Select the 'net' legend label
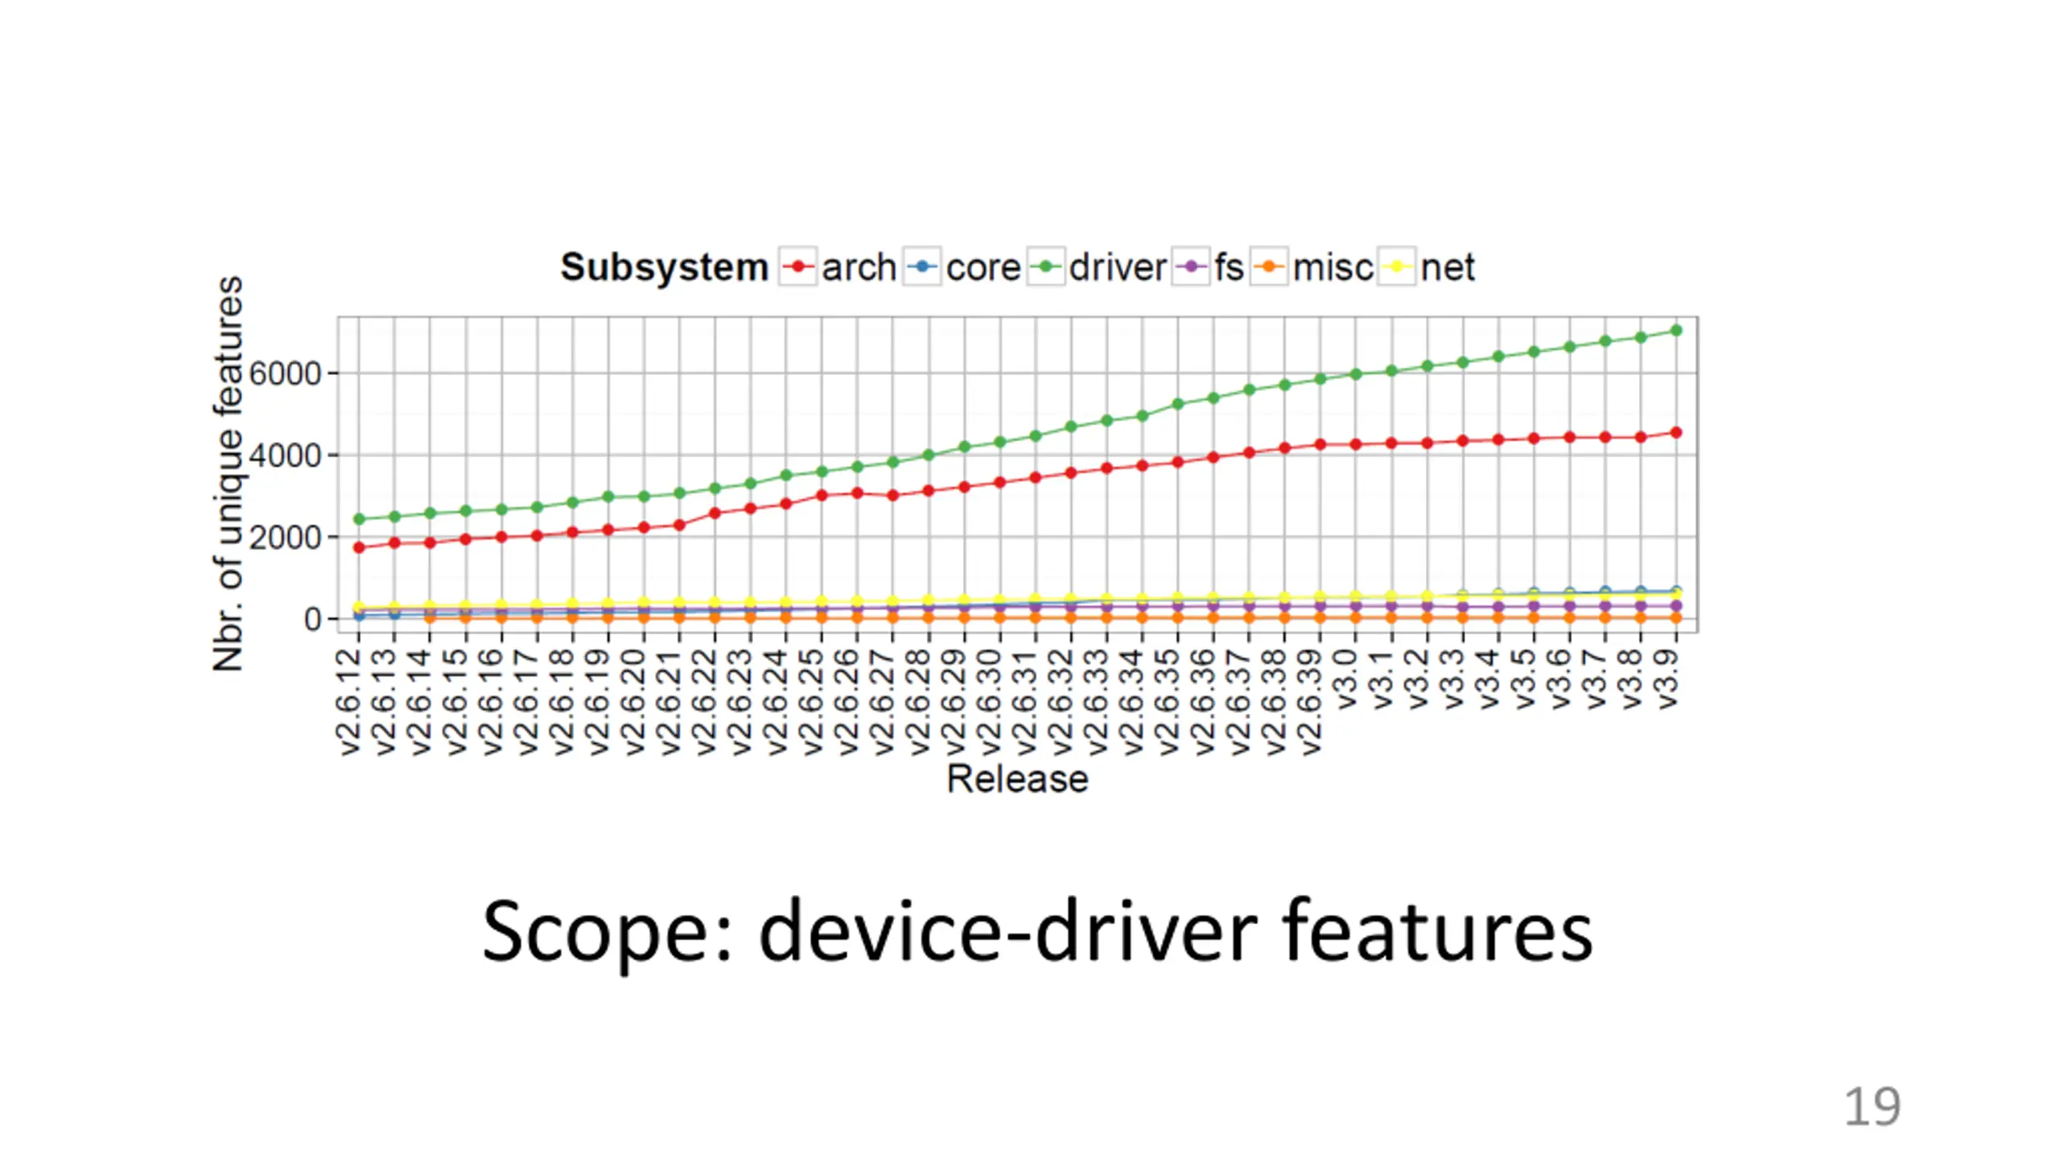2060x1159 pixels. pyautogui.click(x=1448, y=267)
